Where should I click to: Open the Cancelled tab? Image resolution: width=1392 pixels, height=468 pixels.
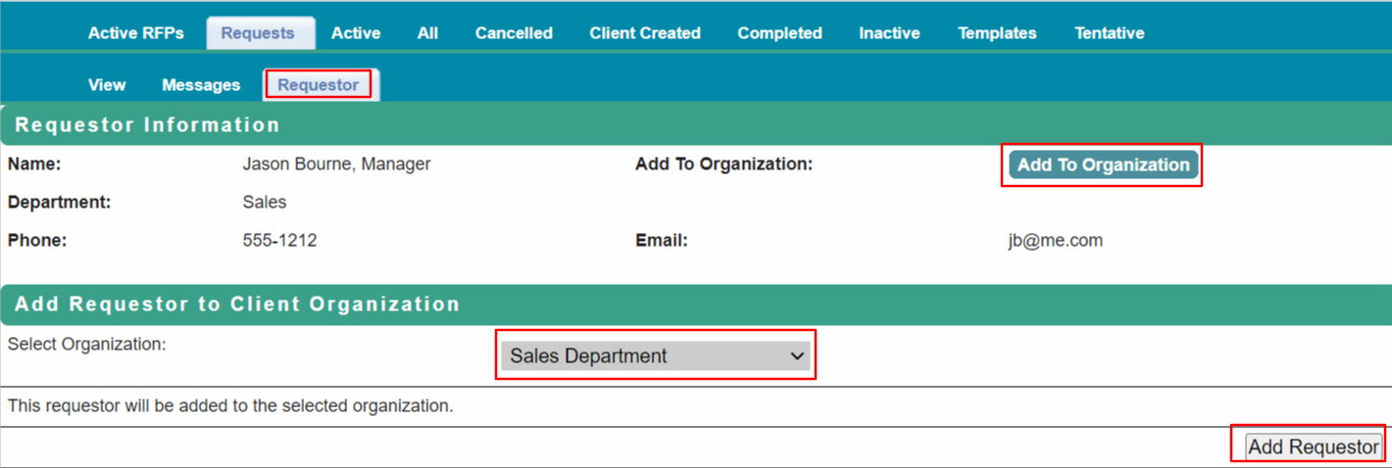pos(514,33)
